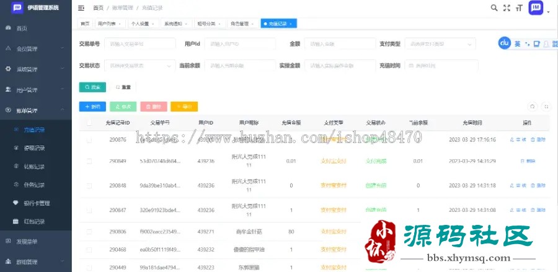This screenshot has width=558, height=272.
Task: Click the blue 新增 button
Action: point(92,107)
